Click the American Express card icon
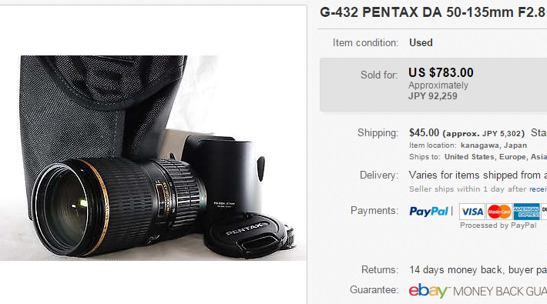 (x=526, y=212)
